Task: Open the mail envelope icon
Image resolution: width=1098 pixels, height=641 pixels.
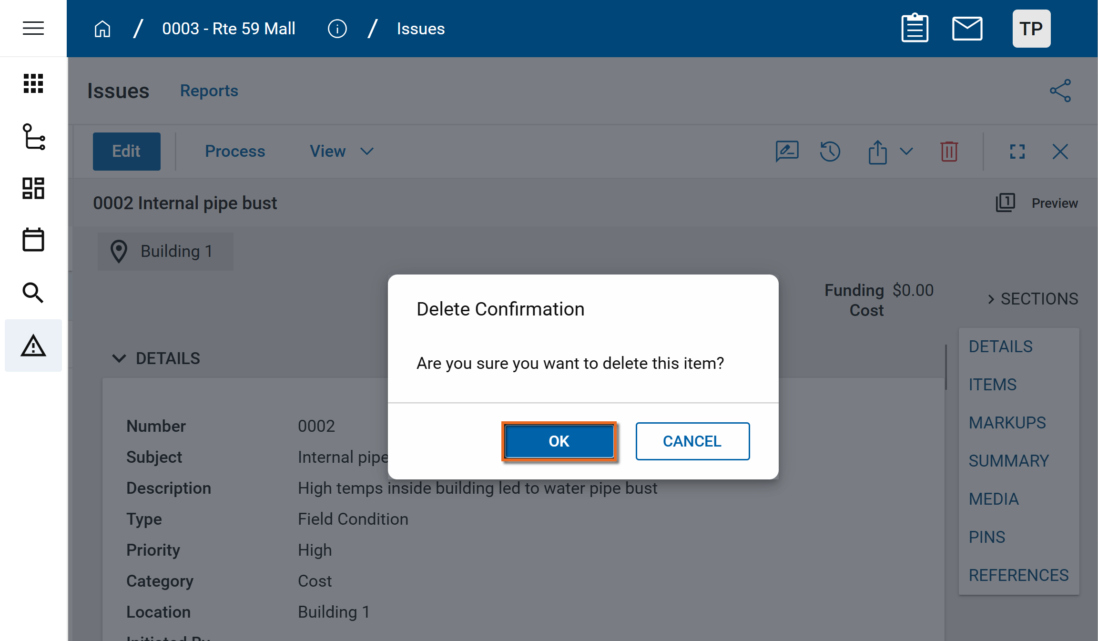Action: 967,29
